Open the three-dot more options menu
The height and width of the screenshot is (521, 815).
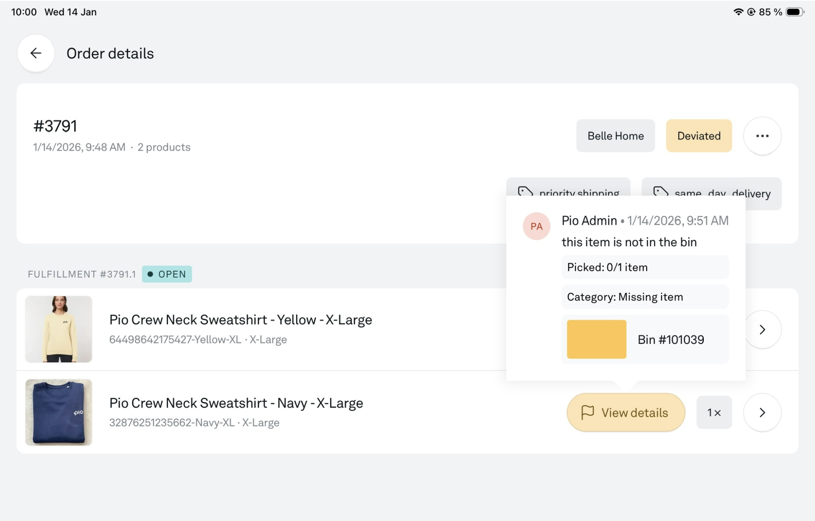click(762, 136)
